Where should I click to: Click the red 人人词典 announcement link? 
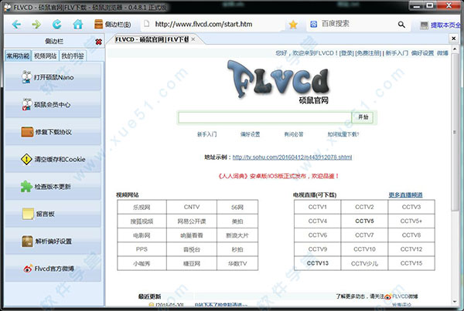(278, 176)
